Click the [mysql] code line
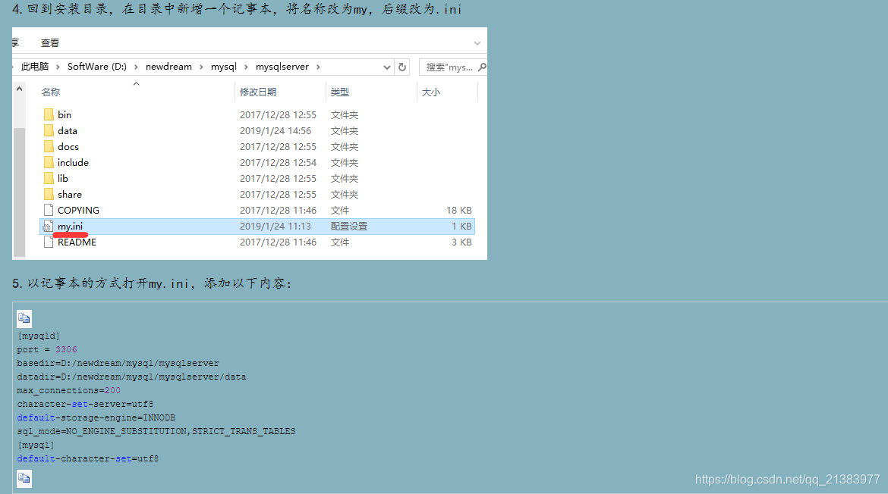The height and width of the screenshot is (494, 888). pyautogui.click(x=36, y=445)
